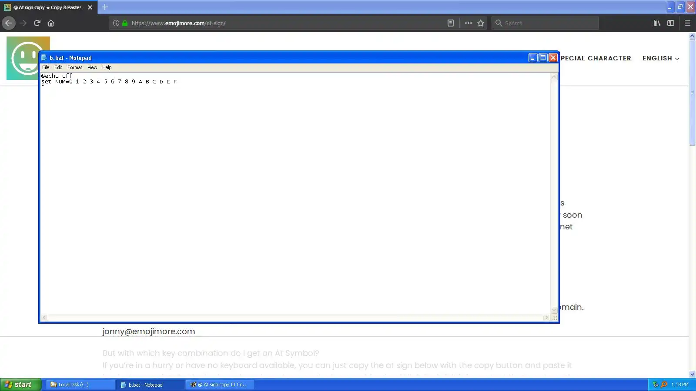Open Firefox library icon
Viewport: 696px width, 391px height.
click(657, 23)
